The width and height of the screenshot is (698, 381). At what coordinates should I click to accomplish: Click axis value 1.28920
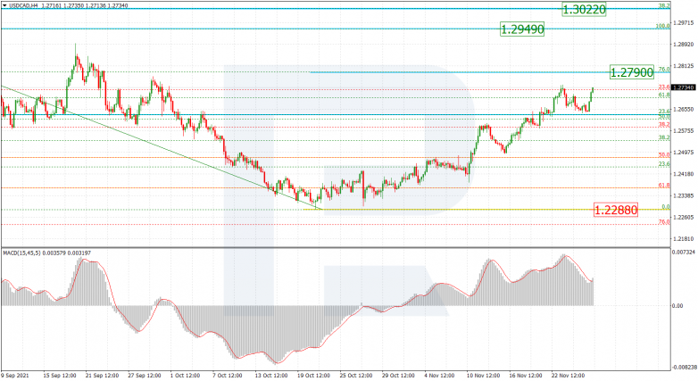[684, 45]
